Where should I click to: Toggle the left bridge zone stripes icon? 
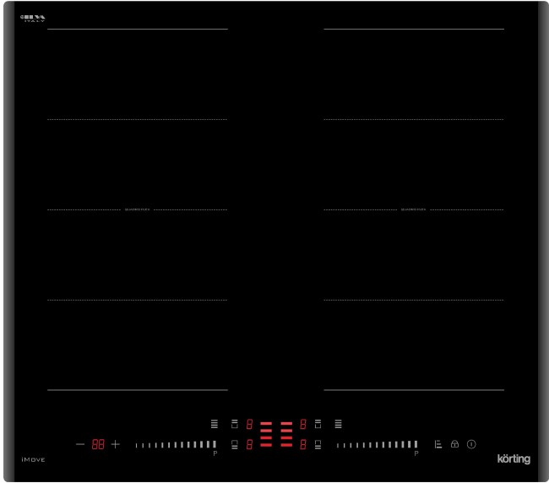[215, 424]
